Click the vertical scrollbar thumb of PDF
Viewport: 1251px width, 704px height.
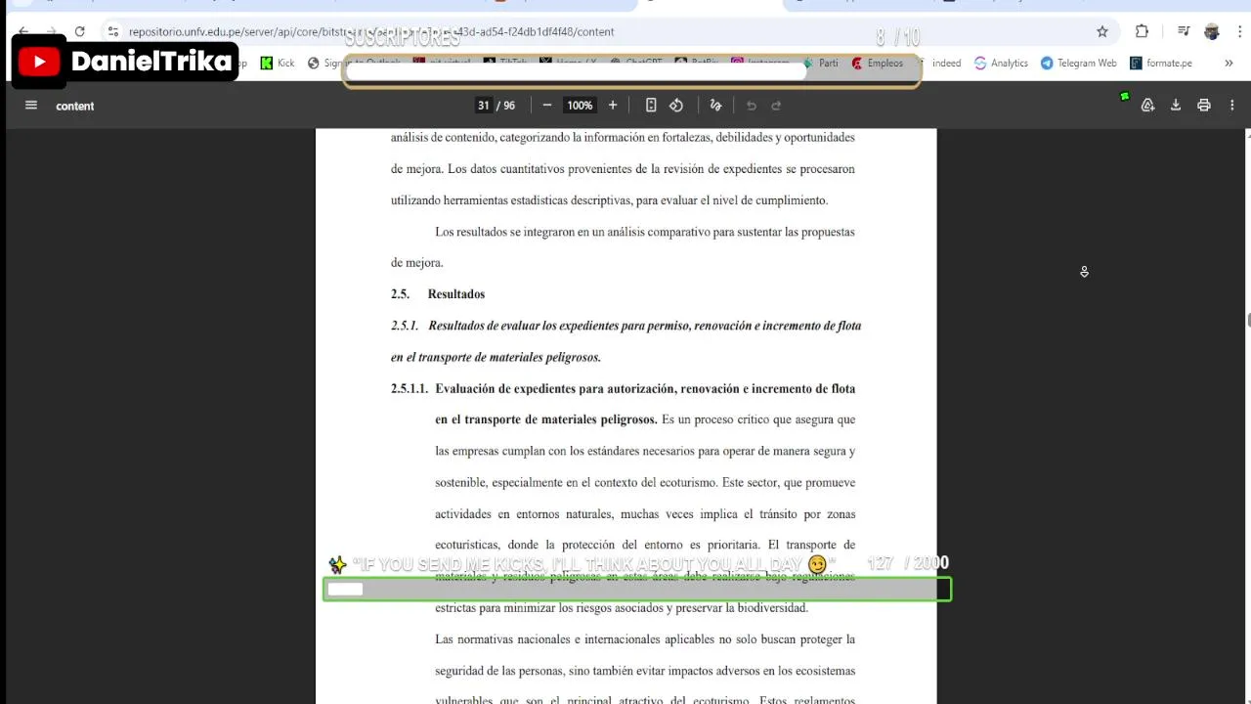pos(1247,321)
